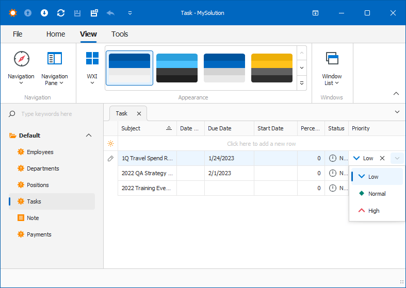
Task: Click the Save icon in title bar
Action: click(x=77, y=13)
